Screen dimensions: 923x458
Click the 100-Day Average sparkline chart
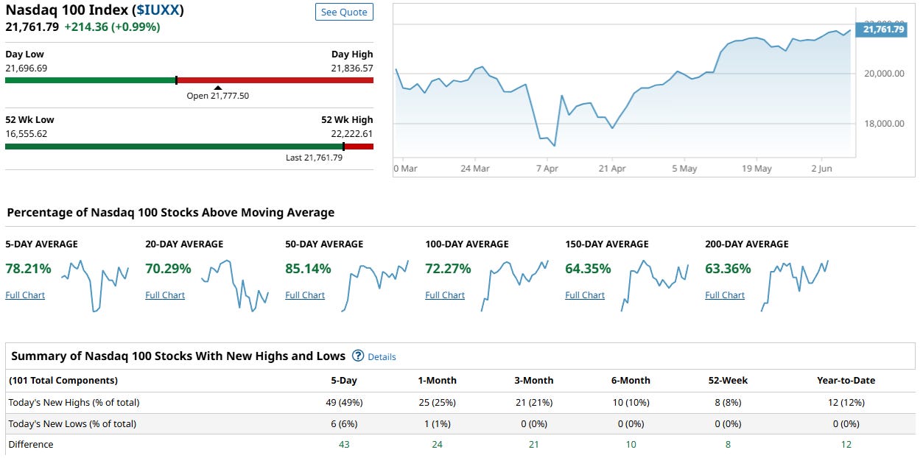[515, 286]
